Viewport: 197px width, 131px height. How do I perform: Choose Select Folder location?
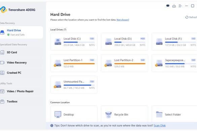pyautogui.click(x=174, y=114)
